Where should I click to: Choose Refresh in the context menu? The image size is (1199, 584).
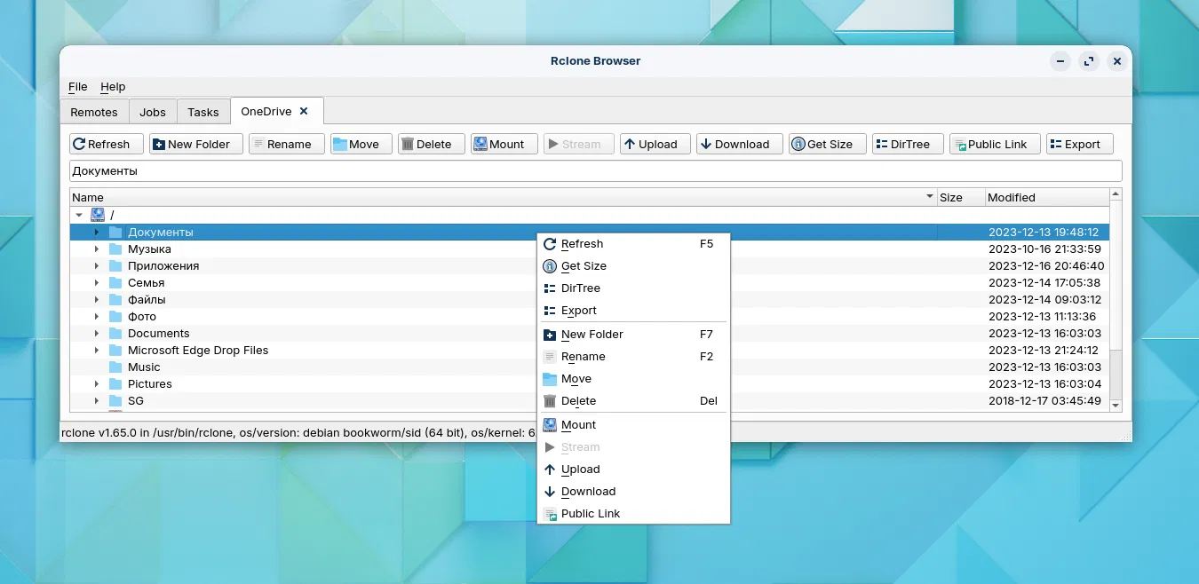pos(633,244)
